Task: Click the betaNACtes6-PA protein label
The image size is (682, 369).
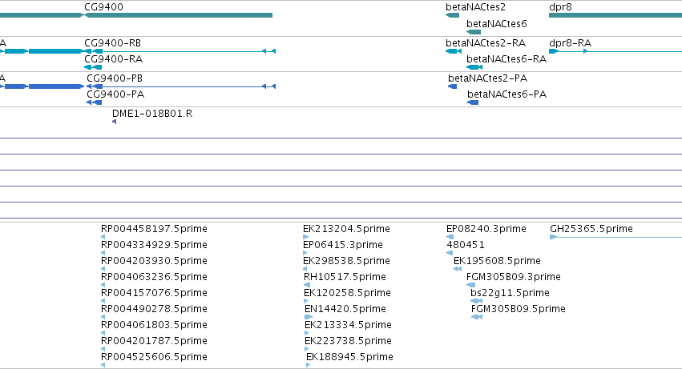Action: pos(506,94)
